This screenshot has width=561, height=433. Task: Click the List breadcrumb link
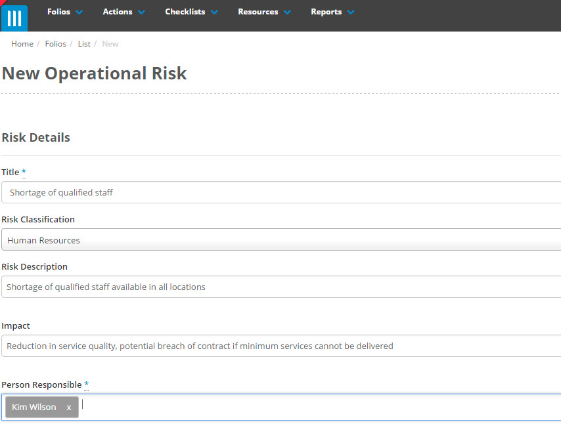pos(84,43)
